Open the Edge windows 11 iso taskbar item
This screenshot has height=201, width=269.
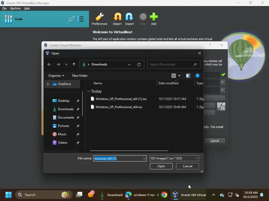click(x=142, y=195)
